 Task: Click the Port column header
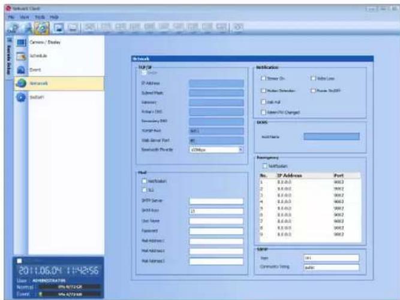tap(338, 175)
